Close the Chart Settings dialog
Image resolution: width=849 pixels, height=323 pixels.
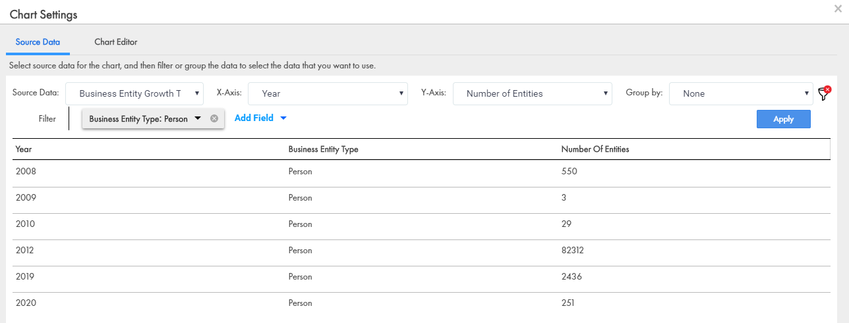point(838,9)
